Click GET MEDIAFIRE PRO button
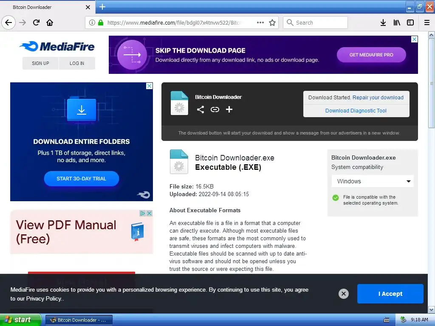This screenshot has height=326, width=435. (371, 55)
